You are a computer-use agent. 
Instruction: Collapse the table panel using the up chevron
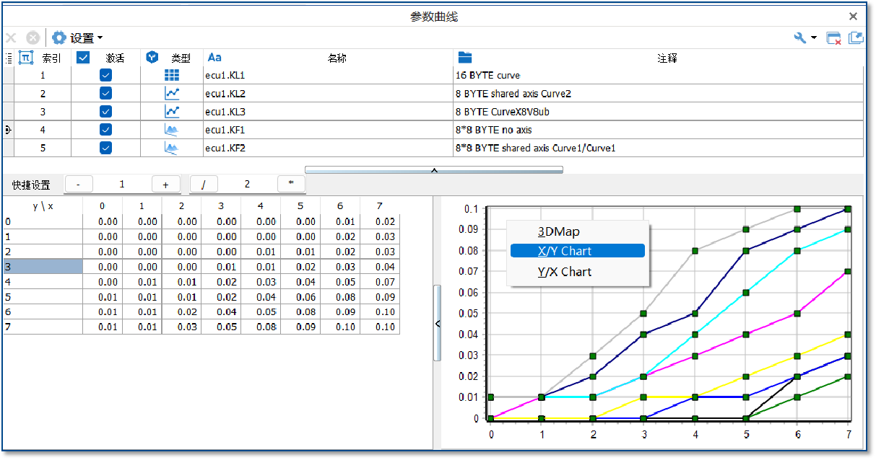[434, 169]
